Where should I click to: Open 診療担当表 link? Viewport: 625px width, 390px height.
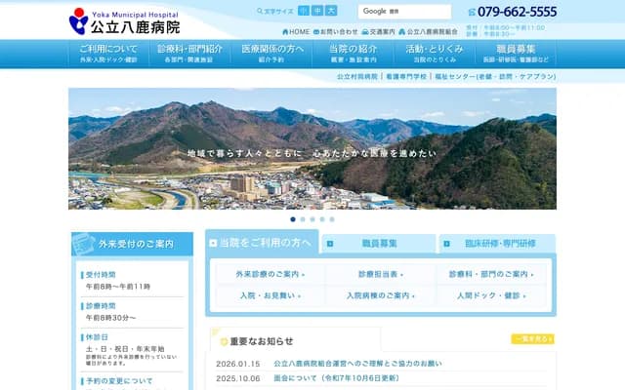click(x=381, y=274)
